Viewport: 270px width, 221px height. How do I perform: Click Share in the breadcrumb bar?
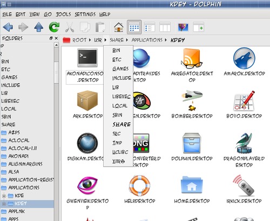pyautogui.click(x=117, y=40)
